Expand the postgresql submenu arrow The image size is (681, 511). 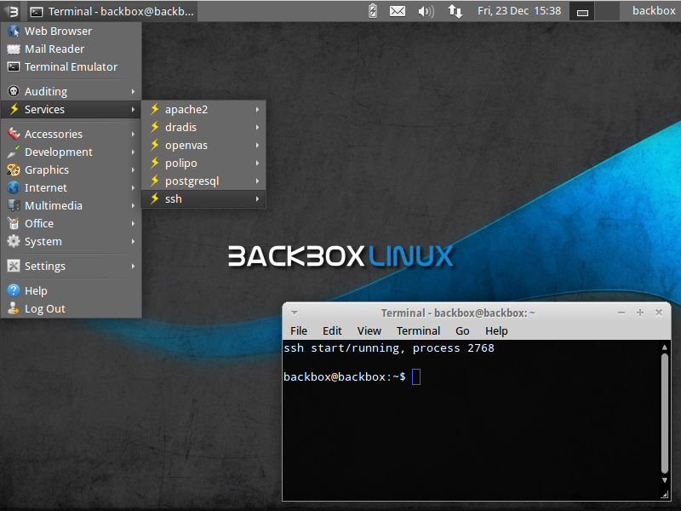pyautogui.click(x=258, y=181)
